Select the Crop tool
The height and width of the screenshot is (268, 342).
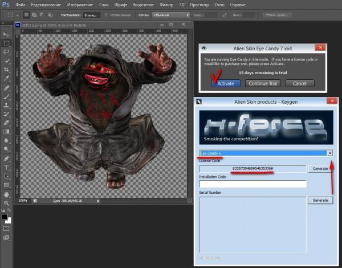pyautogui.click(x=7, y=69)
